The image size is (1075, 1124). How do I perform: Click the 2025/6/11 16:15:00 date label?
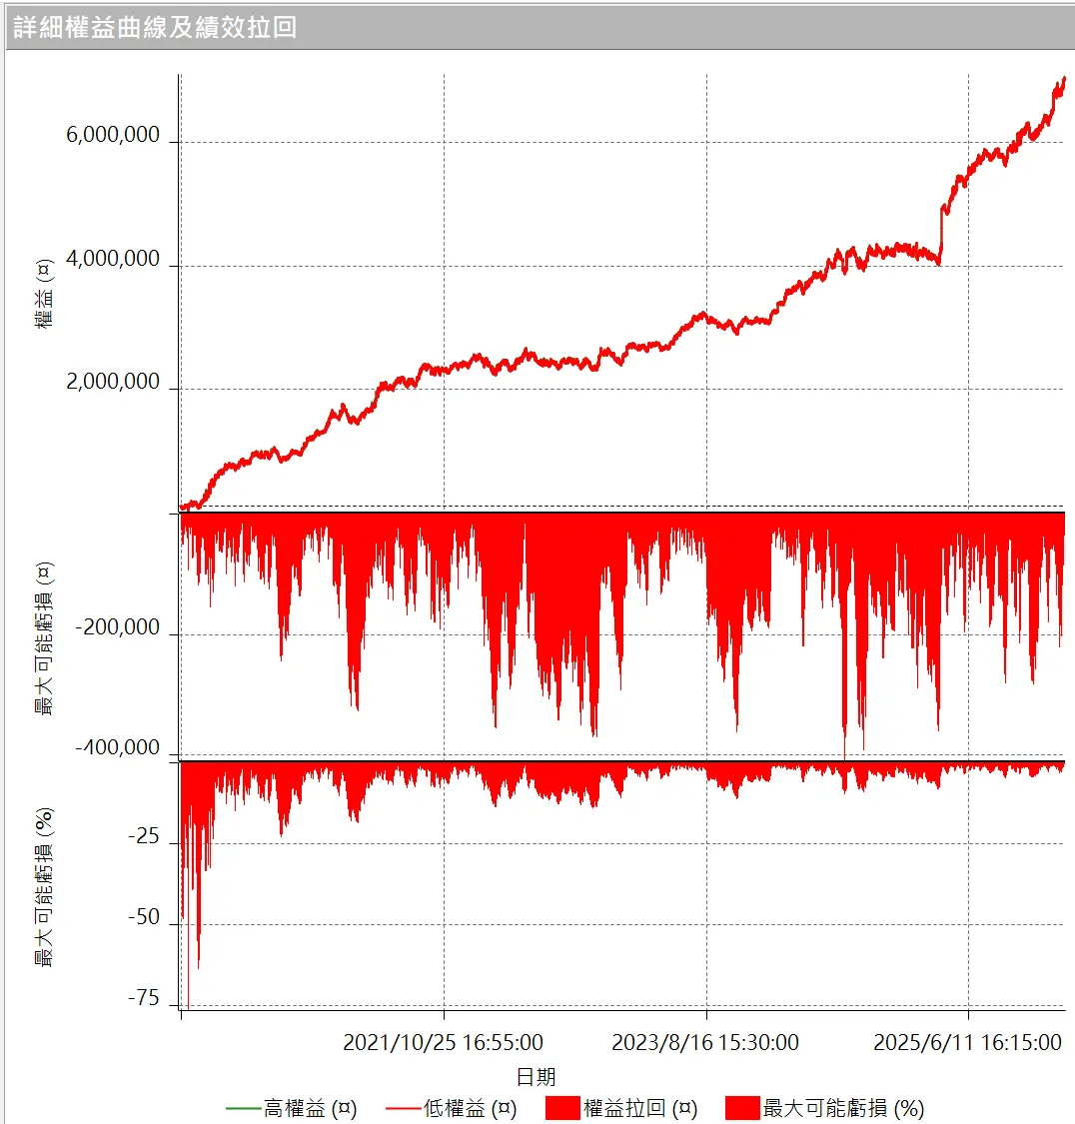pyautogui.click(x=967, y=1043)
